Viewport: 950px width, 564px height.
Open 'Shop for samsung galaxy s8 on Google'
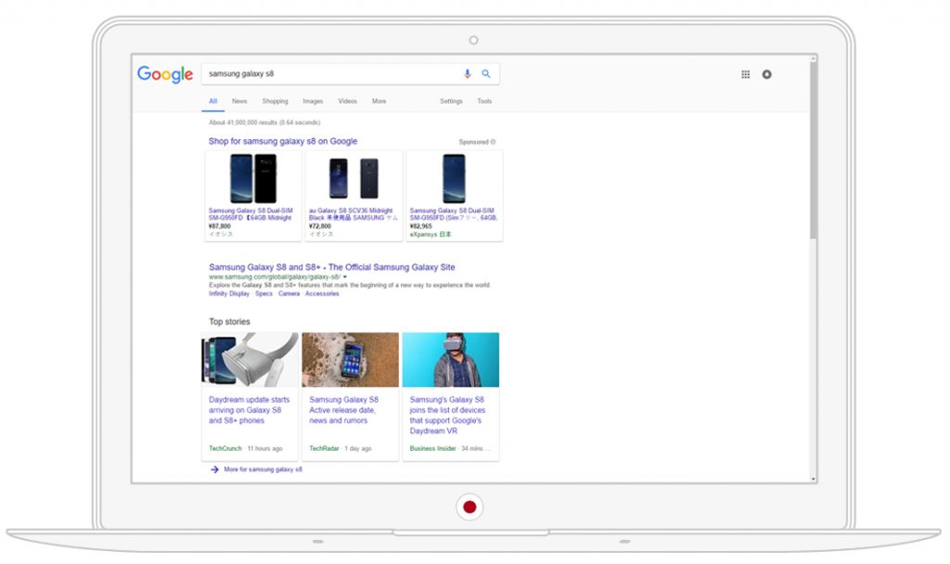click(283, 141)
